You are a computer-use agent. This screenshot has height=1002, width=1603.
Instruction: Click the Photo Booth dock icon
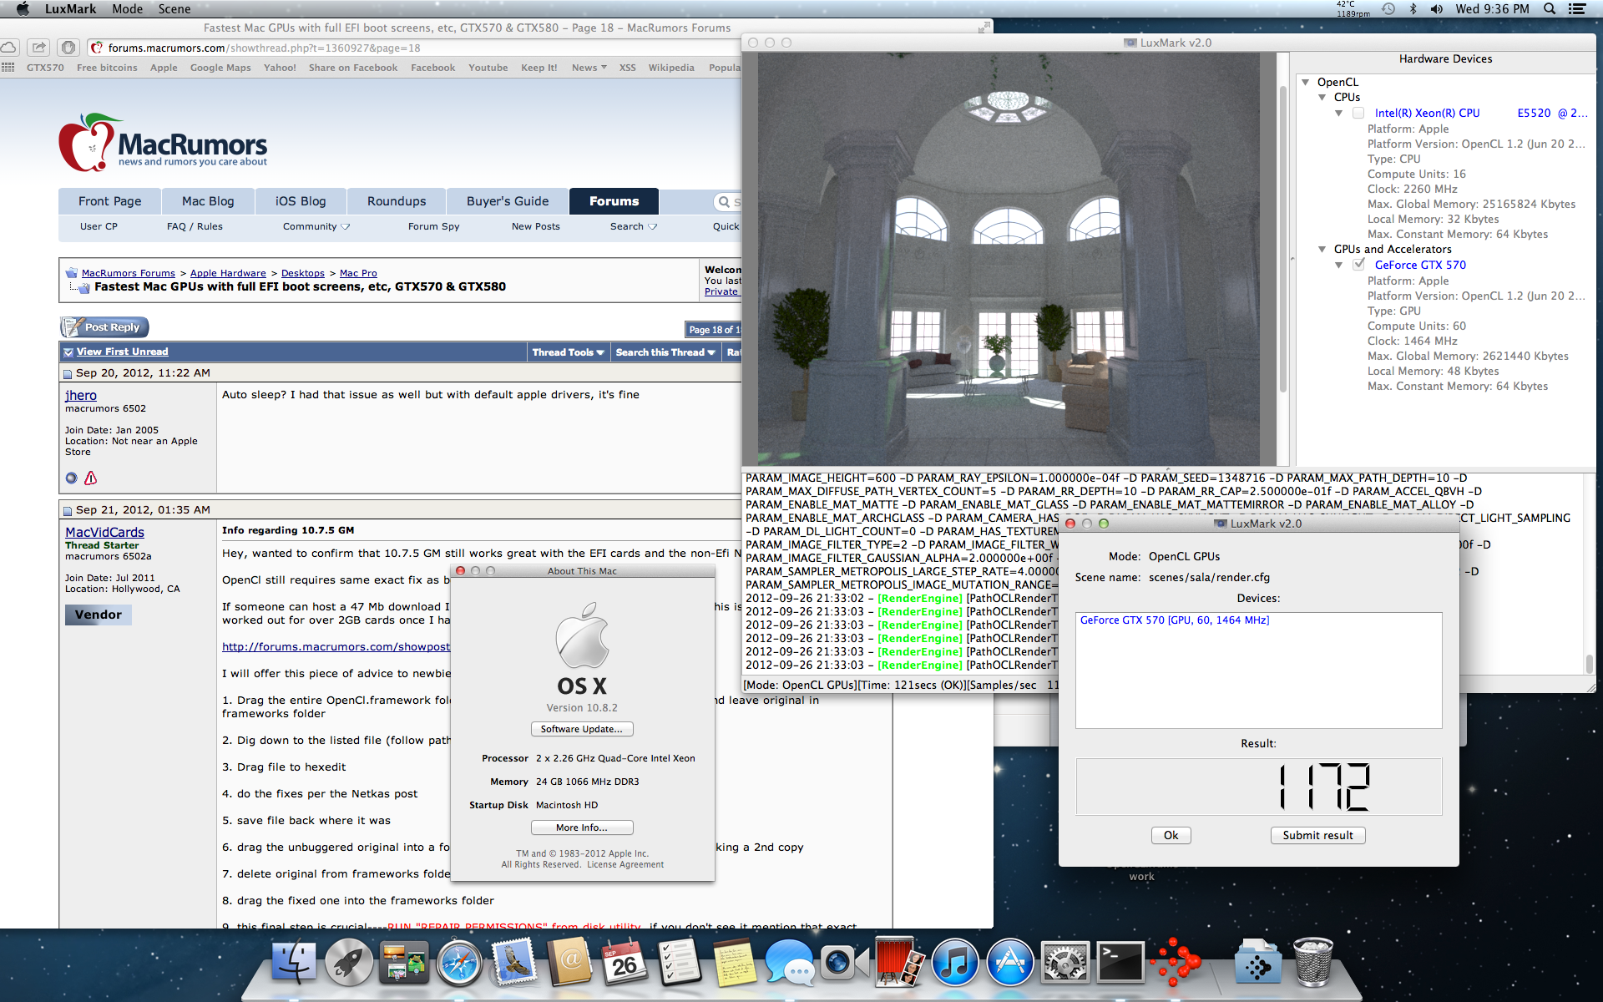tap(900, 964)
